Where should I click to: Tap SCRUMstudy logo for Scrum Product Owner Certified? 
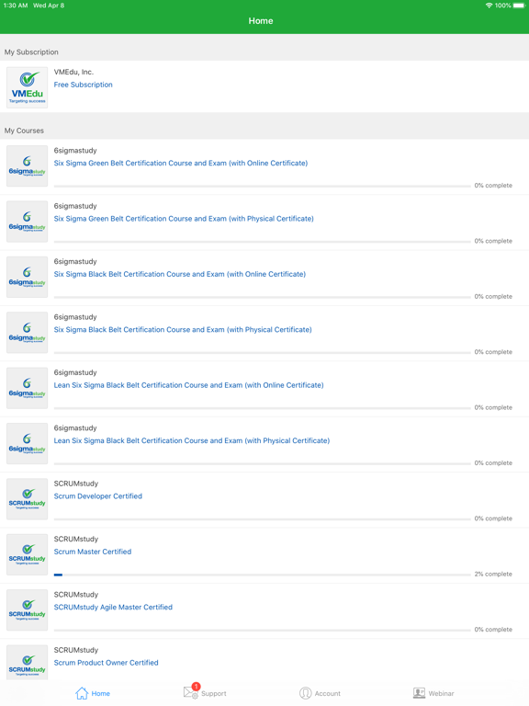coord(27,663)
